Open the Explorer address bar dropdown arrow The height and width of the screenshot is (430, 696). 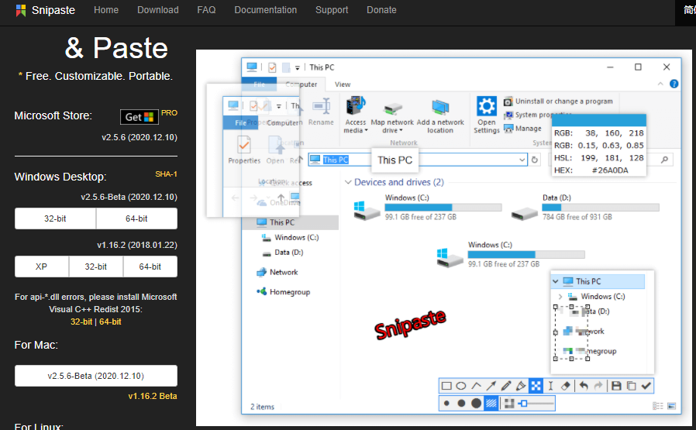pyautogui.click(x=522, y=160)
